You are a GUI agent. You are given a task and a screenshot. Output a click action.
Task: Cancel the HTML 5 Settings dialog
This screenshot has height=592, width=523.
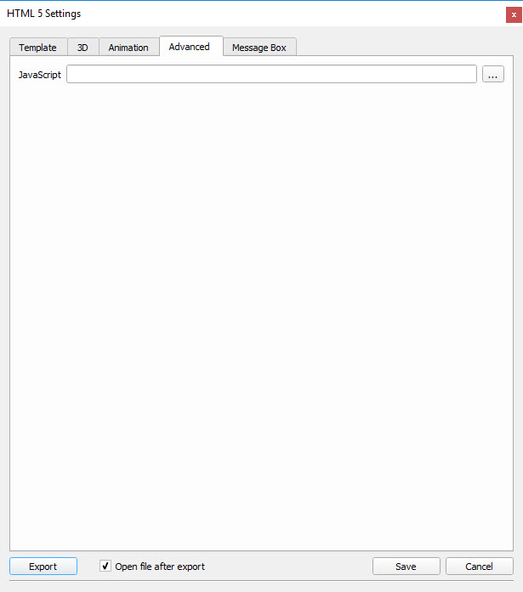click(479, 567)
